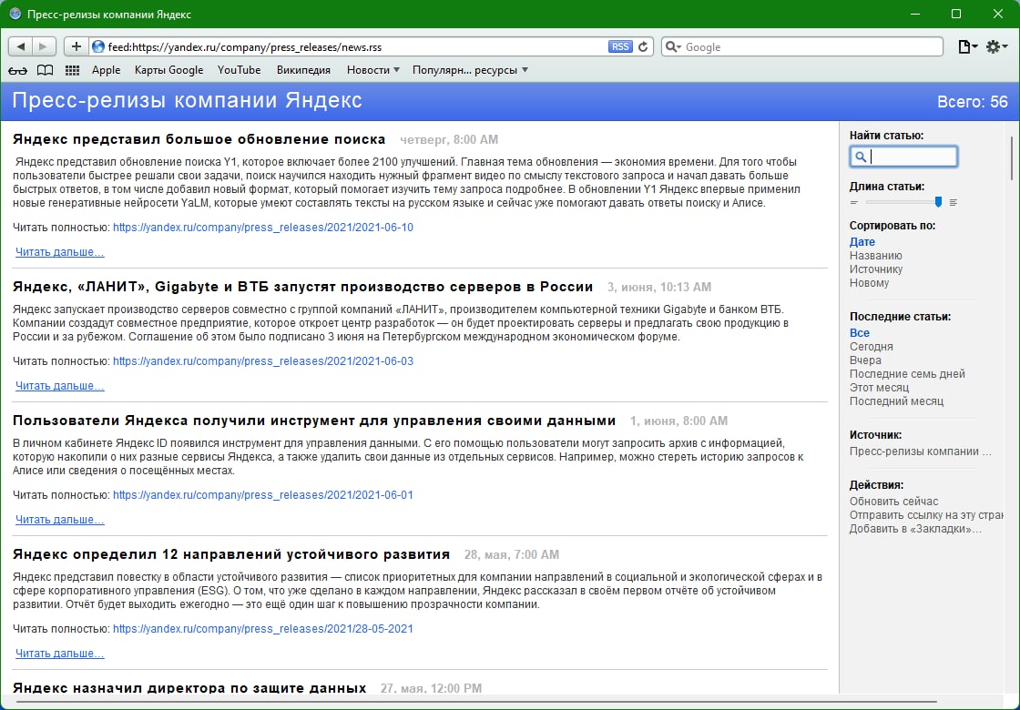
Task: Click Читать дальше under sustainable development article
Action: coord(60,654)
